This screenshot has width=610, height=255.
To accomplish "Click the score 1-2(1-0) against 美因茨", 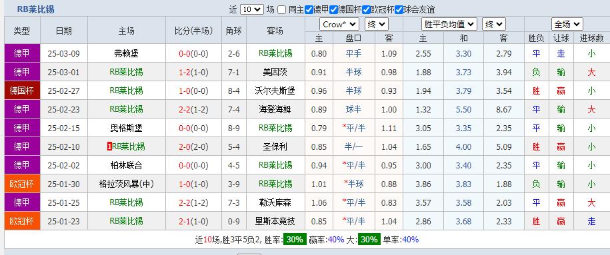I will [x=194, y=72].
